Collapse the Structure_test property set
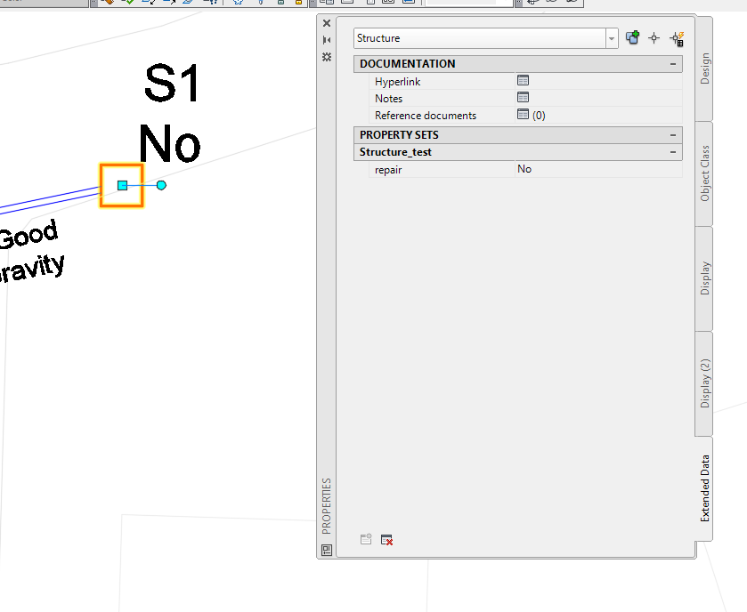Screen dimensions: 747x612 coord(674,151)
